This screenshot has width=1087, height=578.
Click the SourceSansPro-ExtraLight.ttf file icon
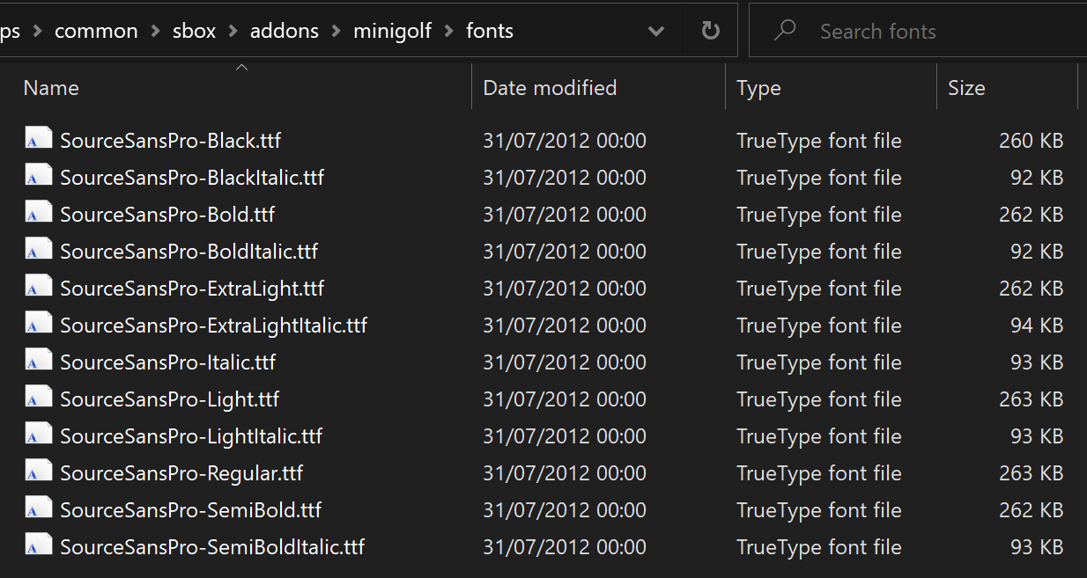(38, 288)
